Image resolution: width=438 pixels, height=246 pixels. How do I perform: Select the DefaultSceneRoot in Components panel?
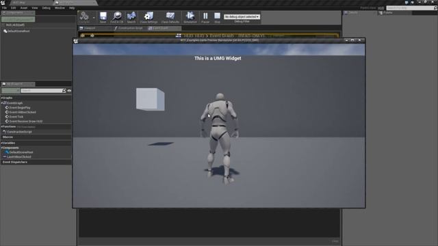coord(16,31)
